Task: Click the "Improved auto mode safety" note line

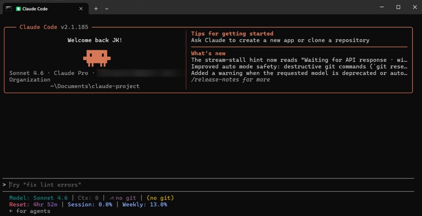Action: coord(299,66)
